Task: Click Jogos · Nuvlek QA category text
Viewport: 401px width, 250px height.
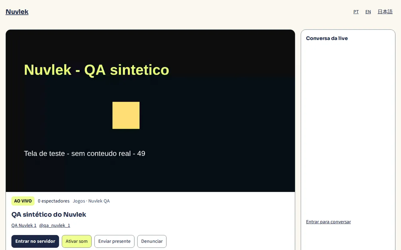Action: (91, 201)
